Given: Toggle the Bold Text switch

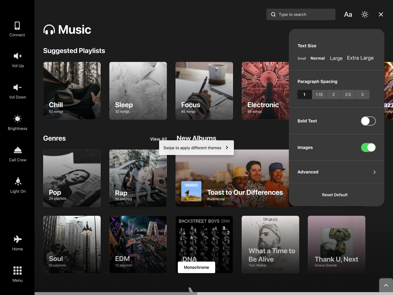Looking at the screenshot, I should 368,121.
